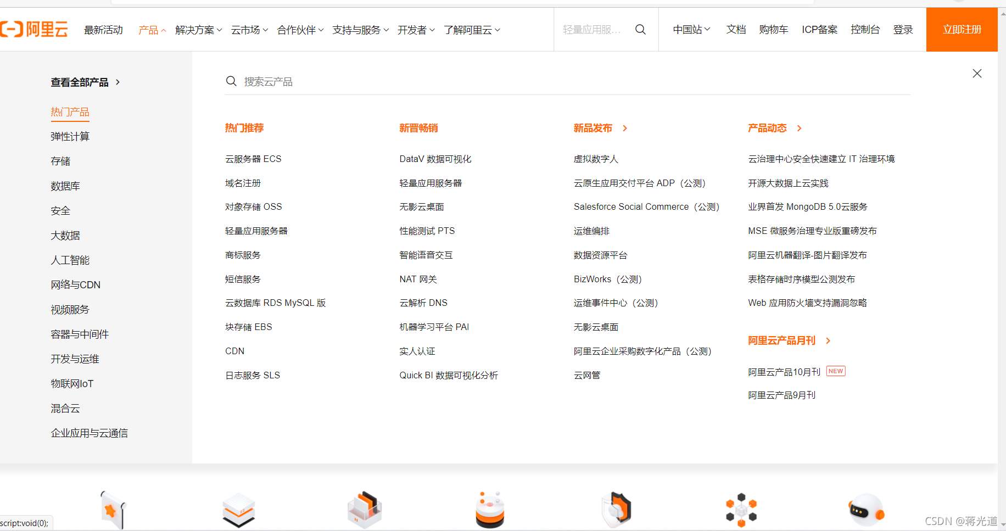Screen dimensions: 1006x531
Task: Open the 新品发布 arrow link
Action: pos(625,128)
